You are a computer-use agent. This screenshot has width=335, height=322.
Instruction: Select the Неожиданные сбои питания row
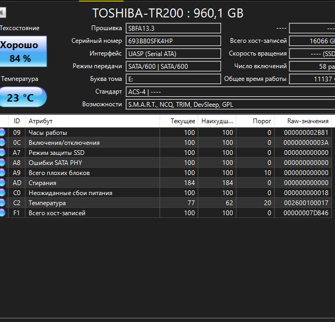click(x=165, y=192)
